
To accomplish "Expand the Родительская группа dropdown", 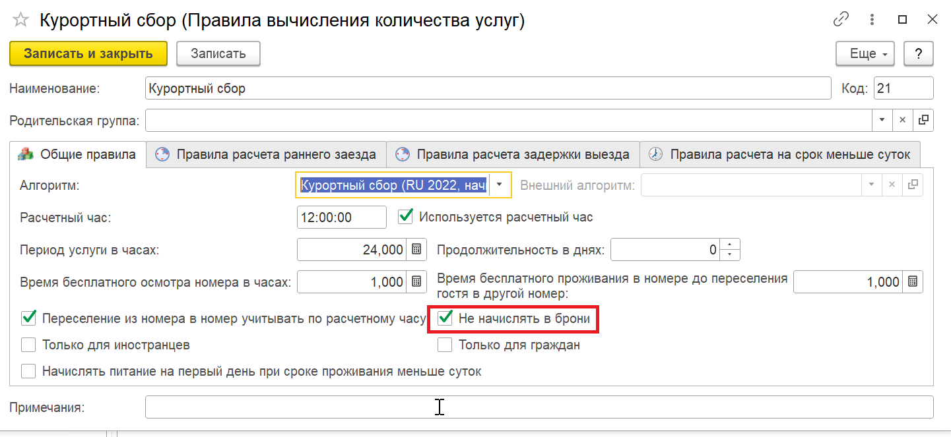I will [x=882, y=121].
